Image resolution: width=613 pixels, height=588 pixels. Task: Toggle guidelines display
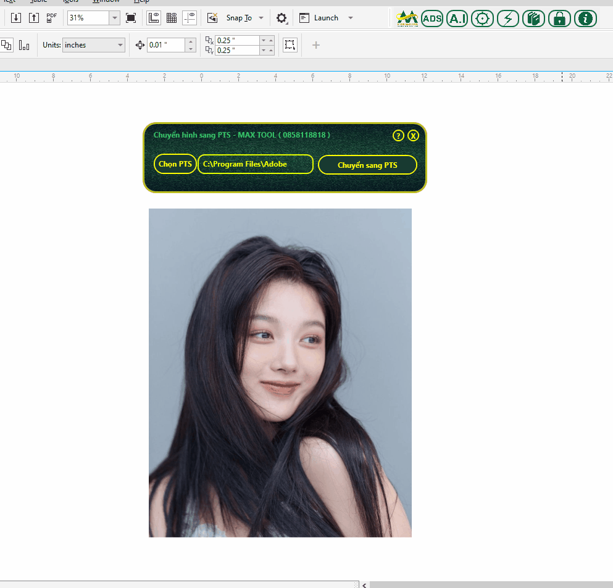coord(190,18)
